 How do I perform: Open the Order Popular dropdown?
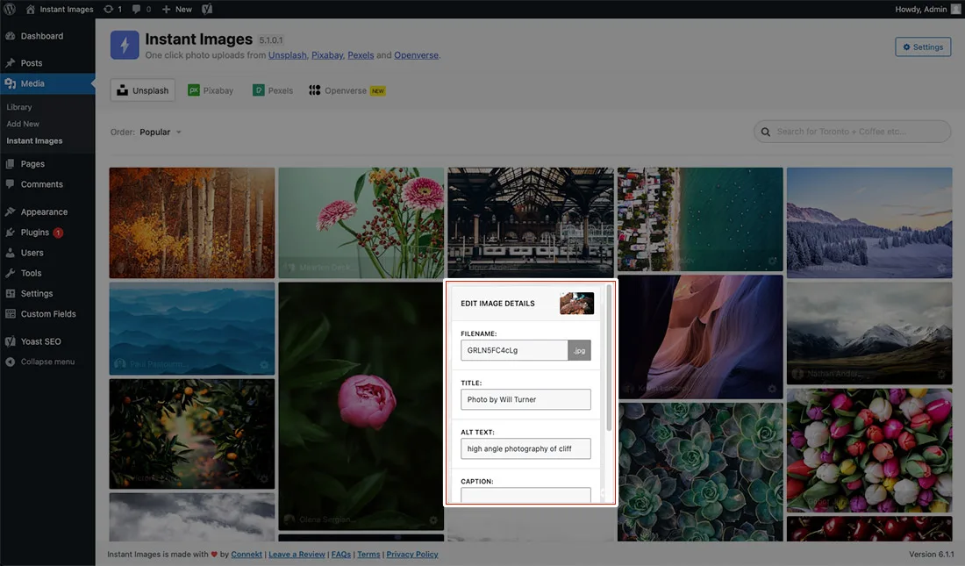click(x=160, y=132)
